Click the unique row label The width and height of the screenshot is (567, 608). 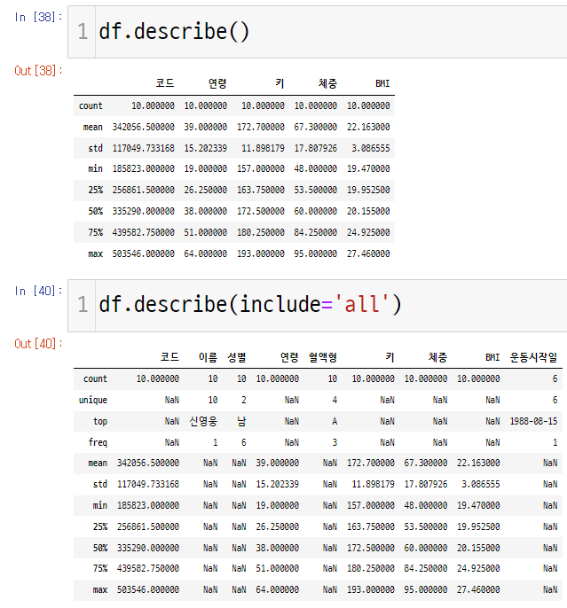pyautogui.click(x=93, y=401)
